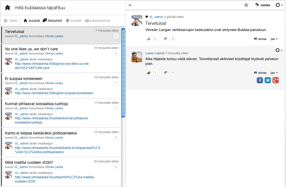Click the kunnat-pihtaavat-sosiaalisia-luottoja URL

(x=51, y=120)
